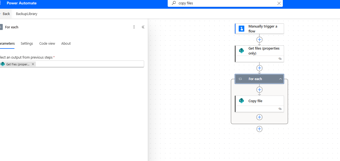Click connection link icon on Copy file card
Viewport: 340px width, 161px height.
pyautogui.click(x=280, y=109)
